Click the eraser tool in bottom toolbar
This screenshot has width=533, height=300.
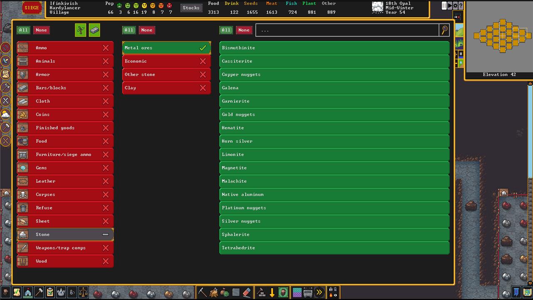(247, 292)
